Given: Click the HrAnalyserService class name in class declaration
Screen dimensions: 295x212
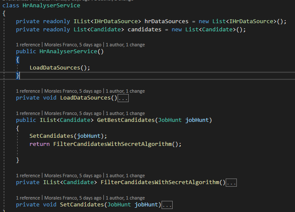Looking at the screenshot, I should click(x=51, y=6).
